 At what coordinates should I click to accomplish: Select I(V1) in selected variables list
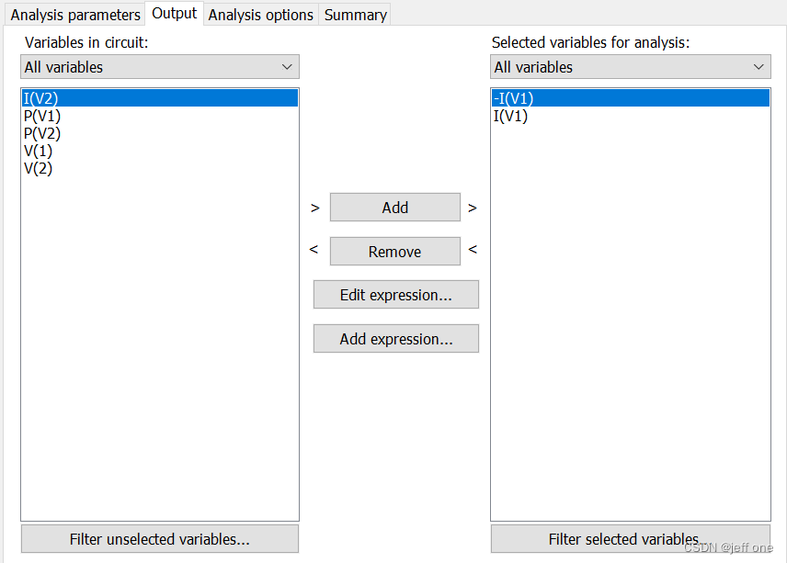[511, 116]
